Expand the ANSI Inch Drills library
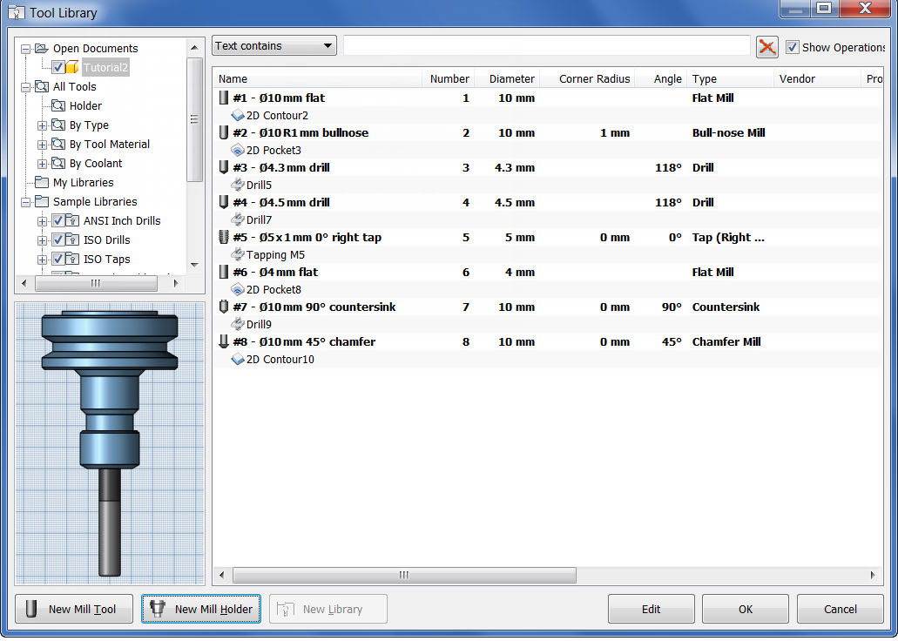The image size is (898, 641). (x=42, y=221)
